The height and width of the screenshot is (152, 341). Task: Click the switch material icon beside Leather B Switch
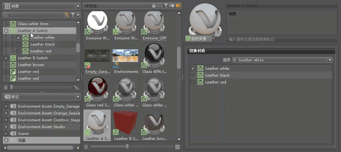pos(13,58)
